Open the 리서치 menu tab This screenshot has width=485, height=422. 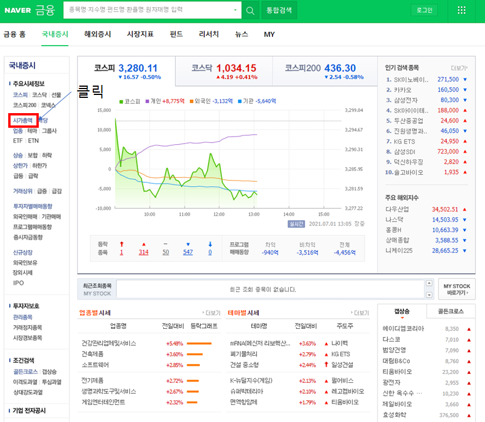[x=209, y=34]
